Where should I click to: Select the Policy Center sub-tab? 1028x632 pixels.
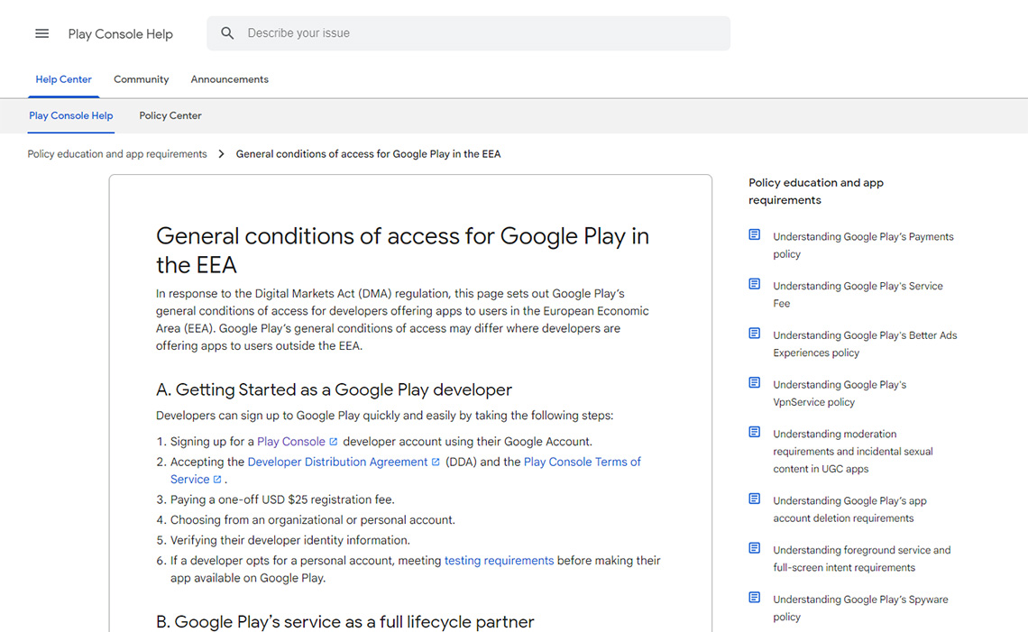coord(170,115)
